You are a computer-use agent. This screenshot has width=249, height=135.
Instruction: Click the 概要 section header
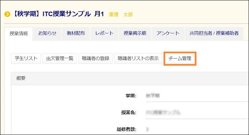[130, 78]
